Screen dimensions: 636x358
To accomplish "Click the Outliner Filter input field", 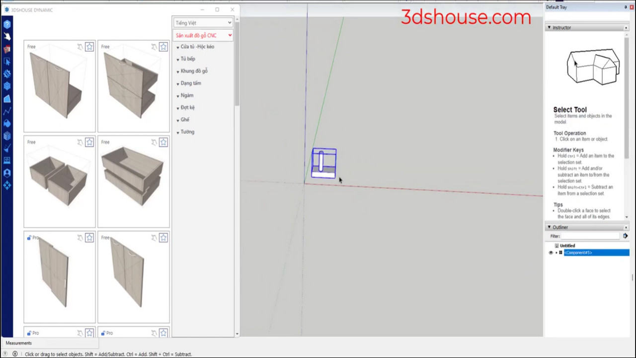I will click(591, 236).
